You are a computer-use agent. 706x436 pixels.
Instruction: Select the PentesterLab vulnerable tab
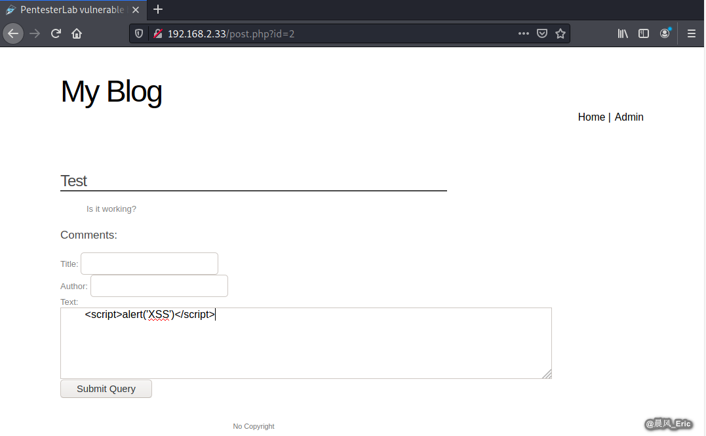(73, 9)
